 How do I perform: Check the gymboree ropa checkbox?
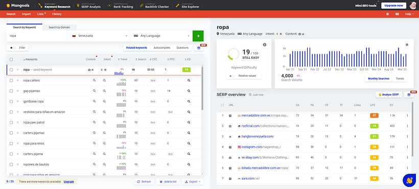click(x=11, y=102)
